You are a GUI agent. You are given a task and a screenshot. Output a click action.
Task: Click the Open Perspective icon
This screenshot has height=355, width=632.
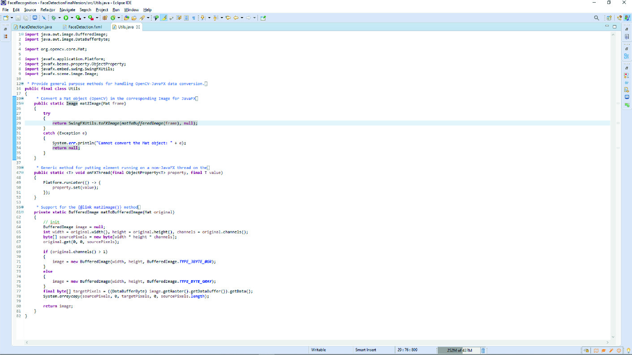point(609,18)
